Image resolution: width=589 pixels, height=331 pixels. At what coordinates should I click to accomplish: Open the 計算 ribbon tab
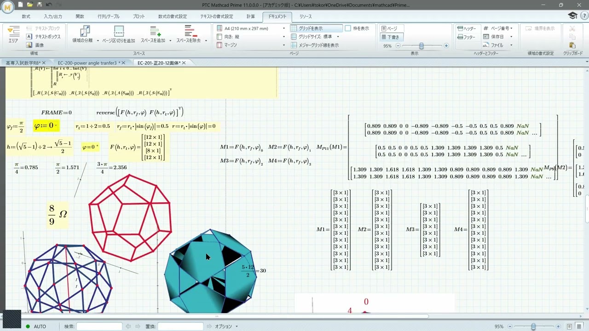250,17
